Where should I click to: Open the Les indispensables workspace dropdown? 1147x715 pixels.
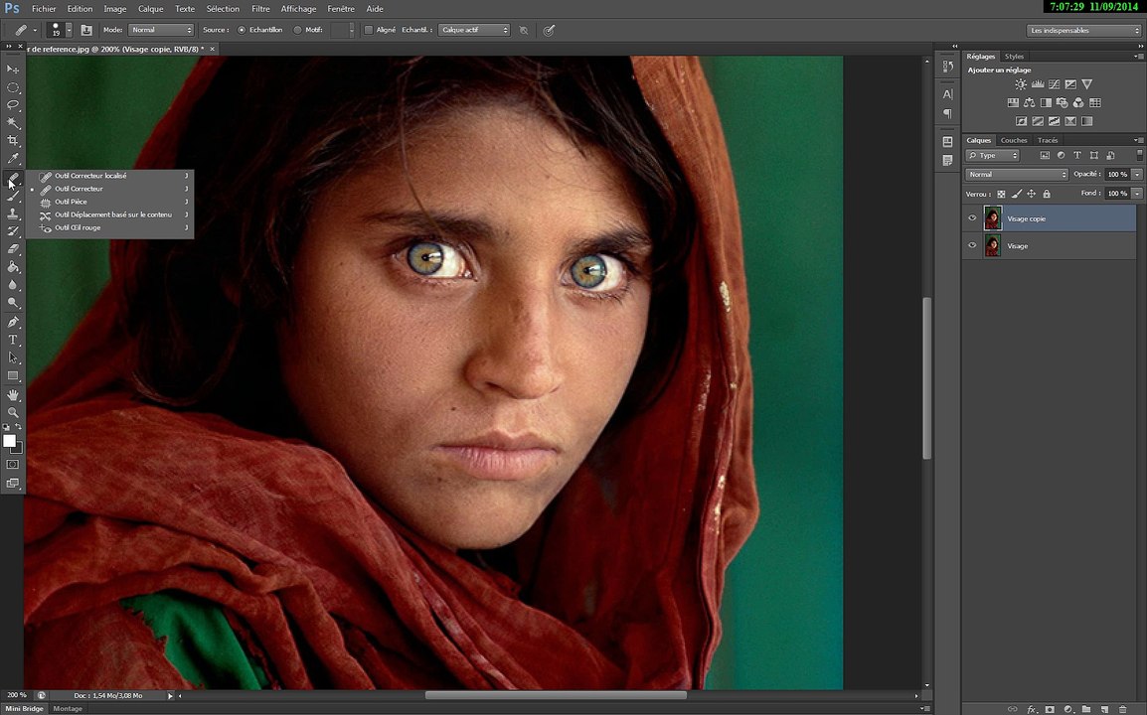tap(1083, 30)
